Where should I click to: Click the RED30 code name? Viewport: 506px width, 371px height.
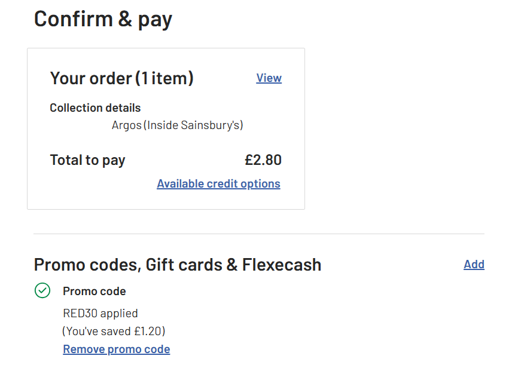80,313
